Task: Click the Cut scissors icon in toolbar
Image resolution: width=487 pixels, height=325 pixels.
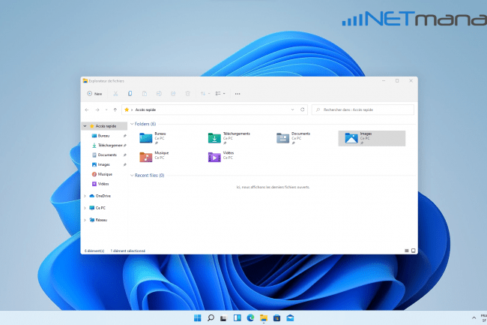Action: [117, 94]
